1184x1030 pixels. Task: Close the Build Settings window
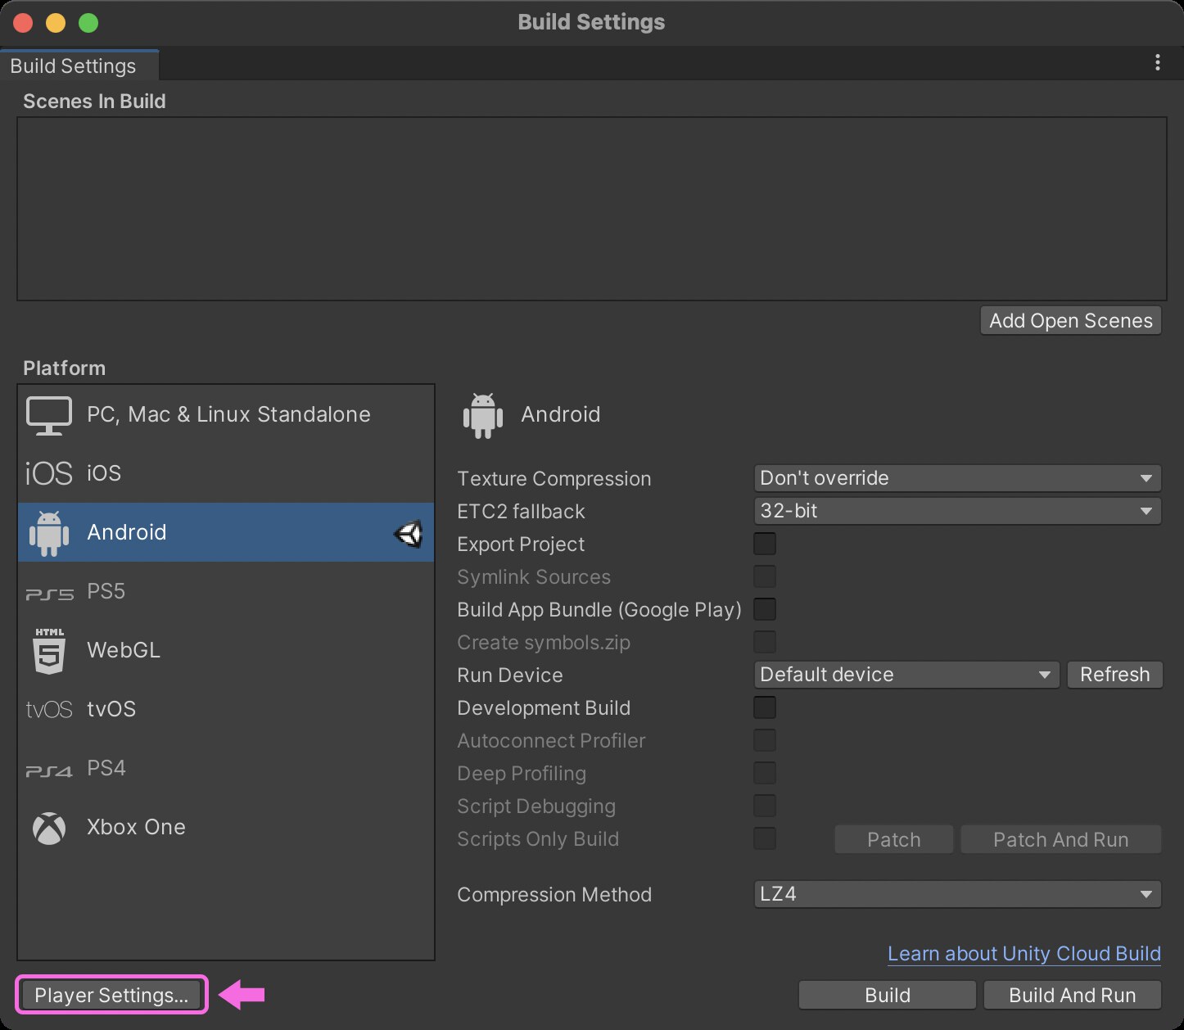tap(23, 23)
